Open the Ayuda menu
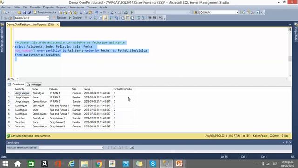The width and height of the screenshot is (298, 168). [103, 7]
